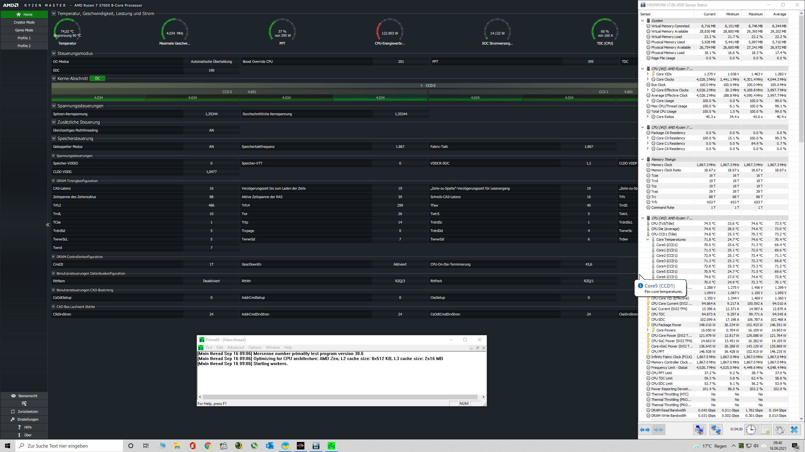Click HWiNFO expand columns arrows icon
This screenshot has height=452, width=805.
645,430
